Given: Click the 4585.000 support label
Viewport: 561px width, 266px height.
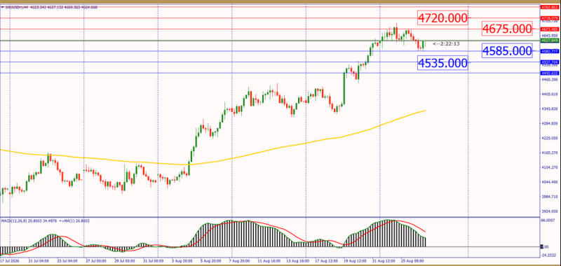Looking at the screenshot, I should (x=507, y=51).
